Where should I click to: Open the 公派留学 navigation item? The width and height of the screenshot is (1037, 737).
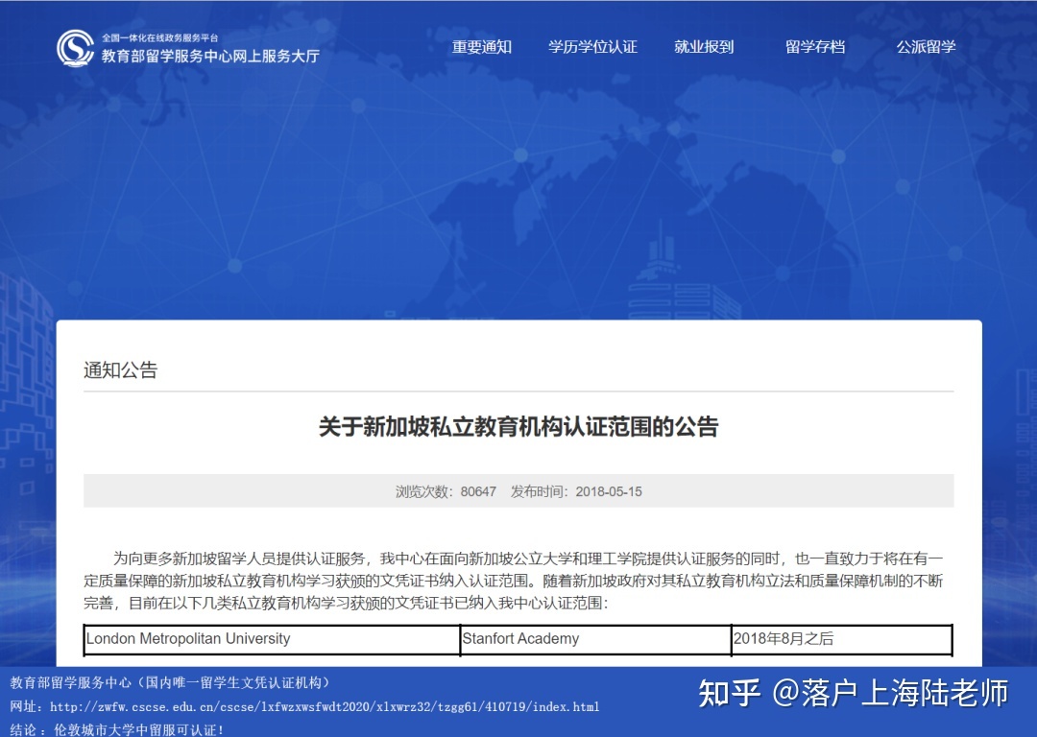tap(926, 47)
